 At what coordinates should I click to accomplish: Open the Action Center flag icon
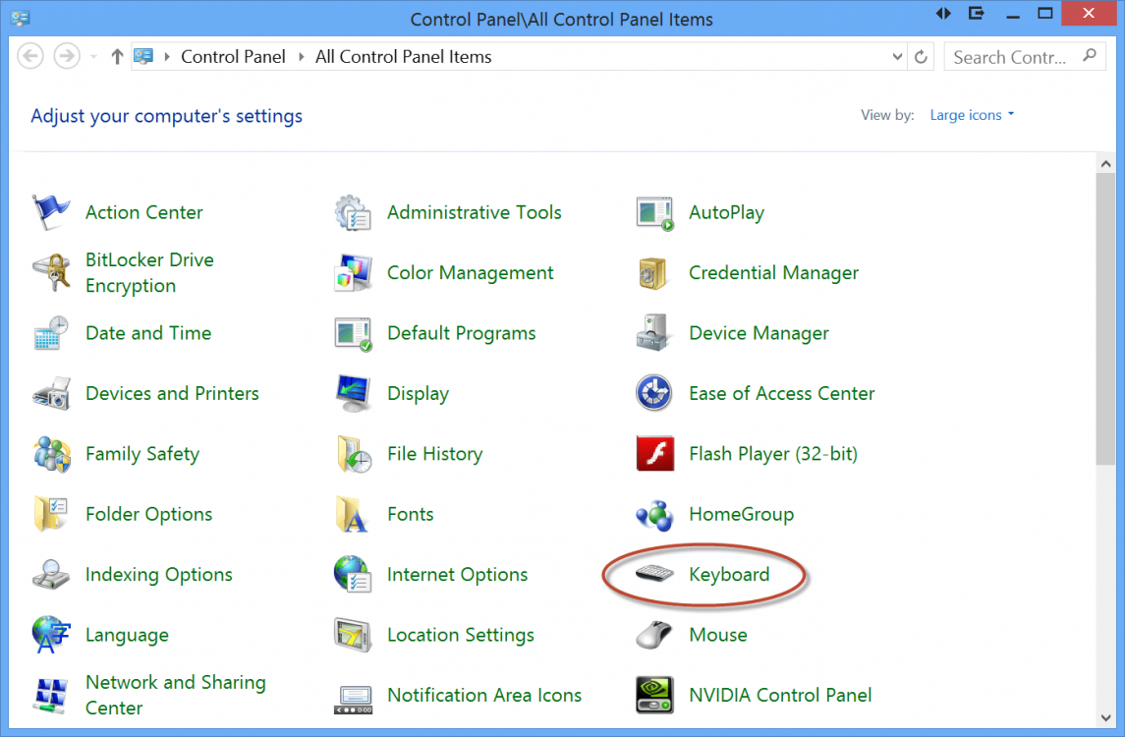51,212
